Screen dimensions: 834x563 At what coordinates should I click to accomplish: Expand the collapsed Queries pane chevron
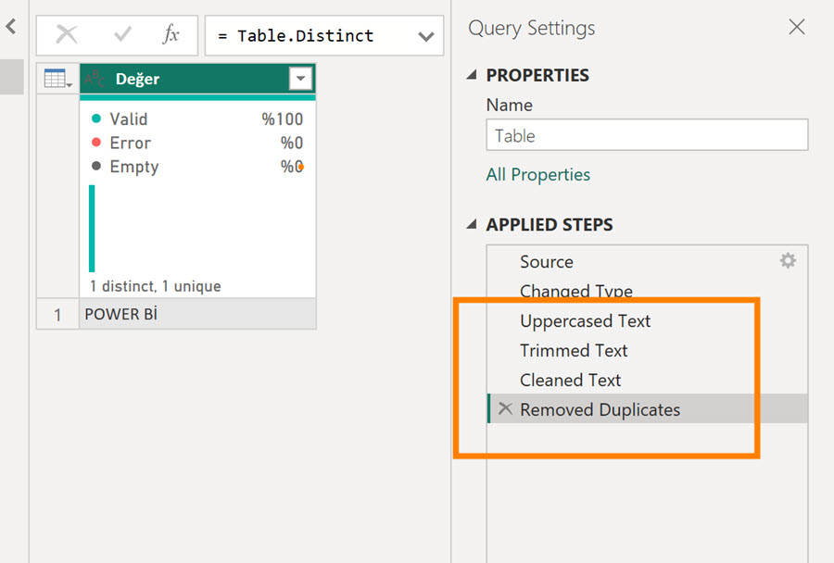[11, 28]
